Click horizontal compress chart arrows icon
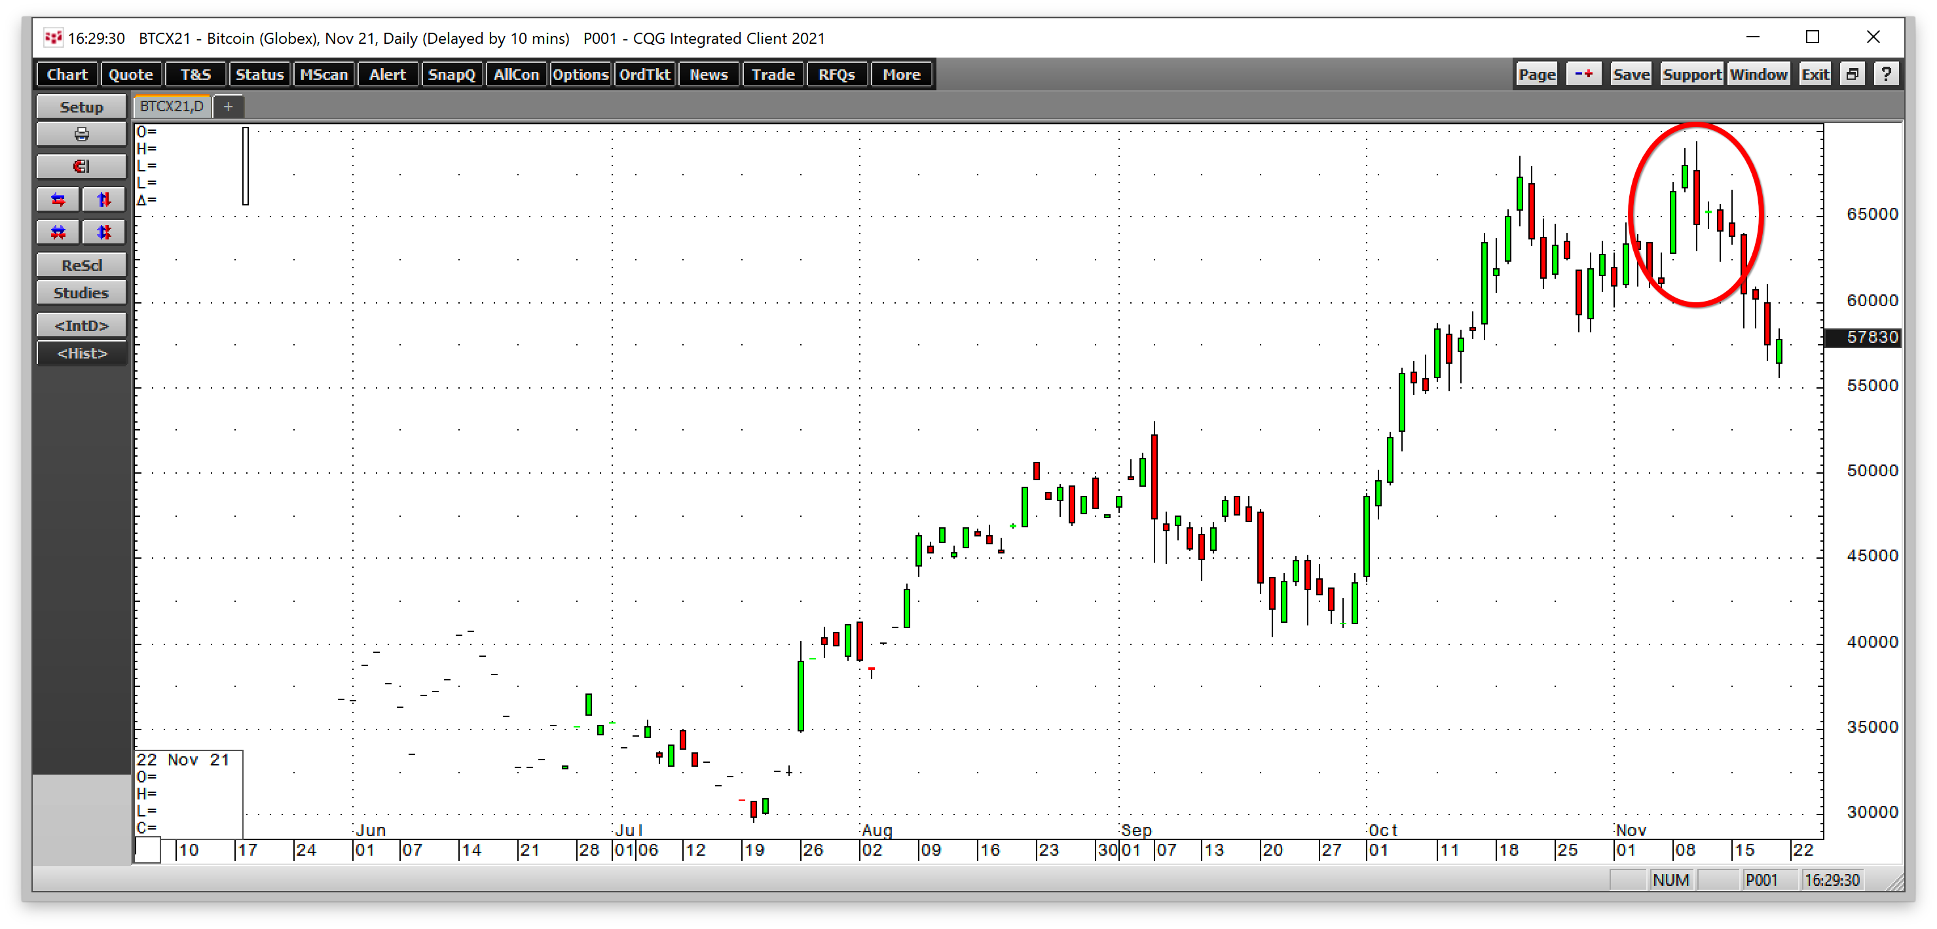This screenshot has width=1937, height=929. pyautogui.click(x=58, y=232)
